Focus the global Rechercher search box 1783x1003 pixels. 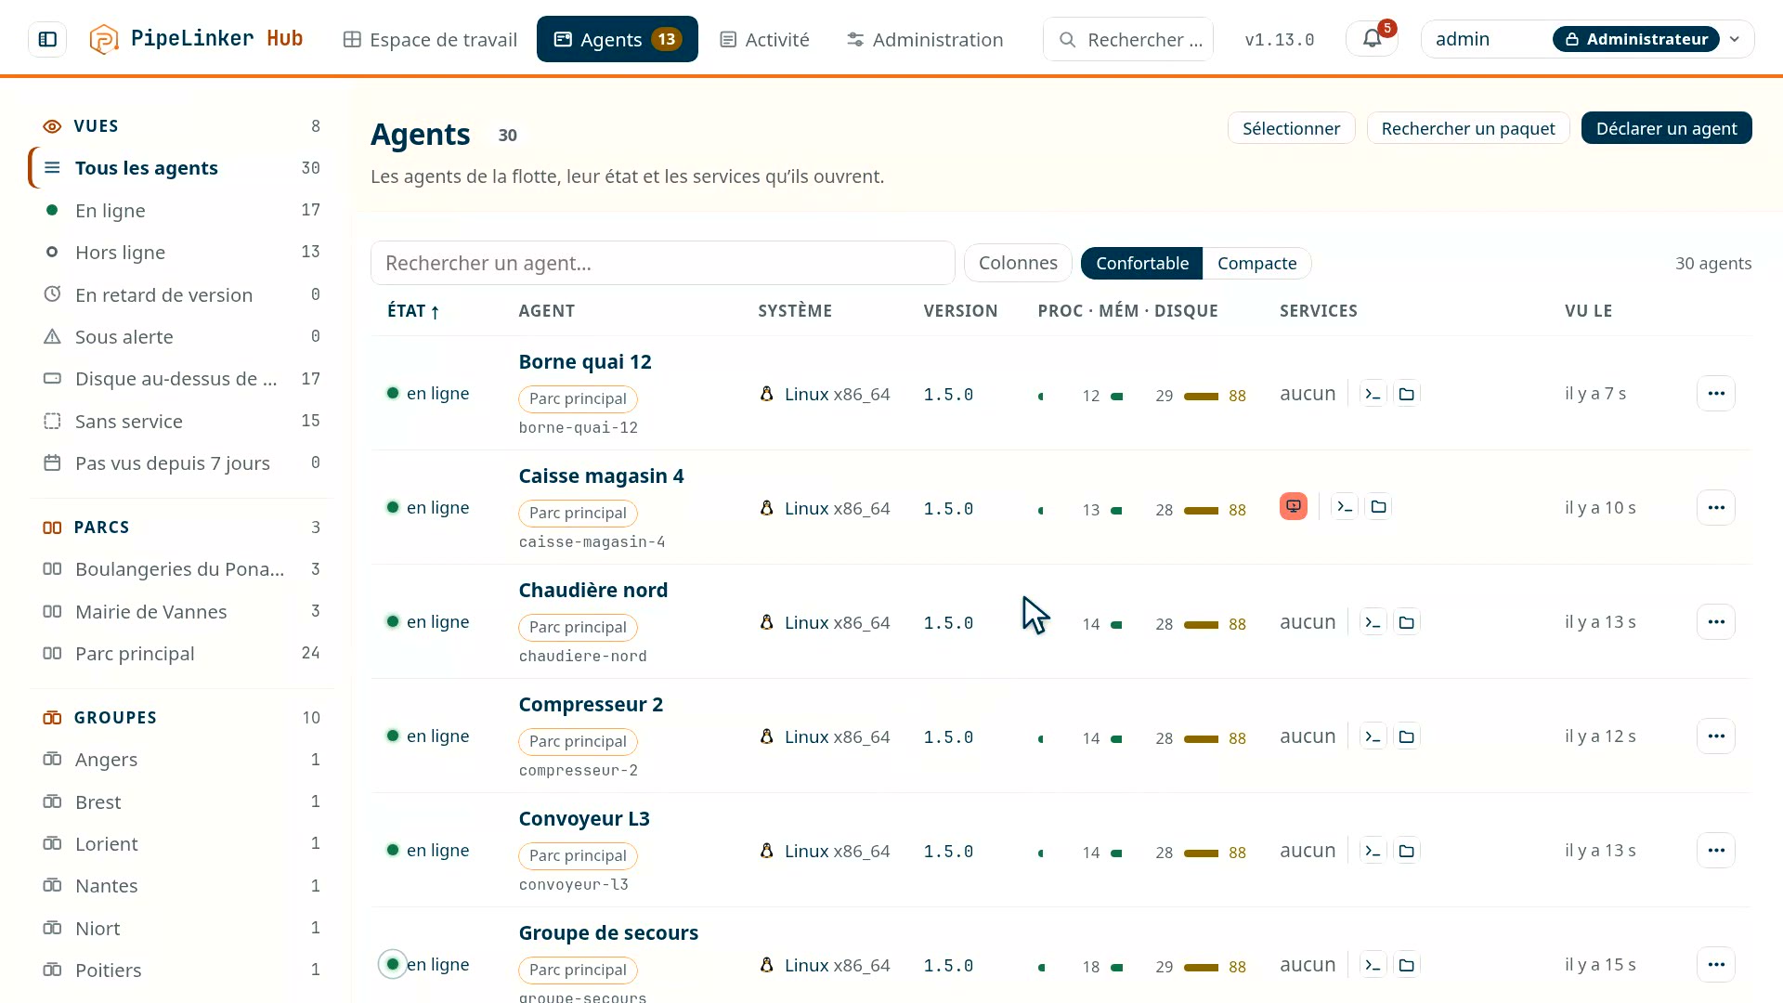coord(1127,39)
